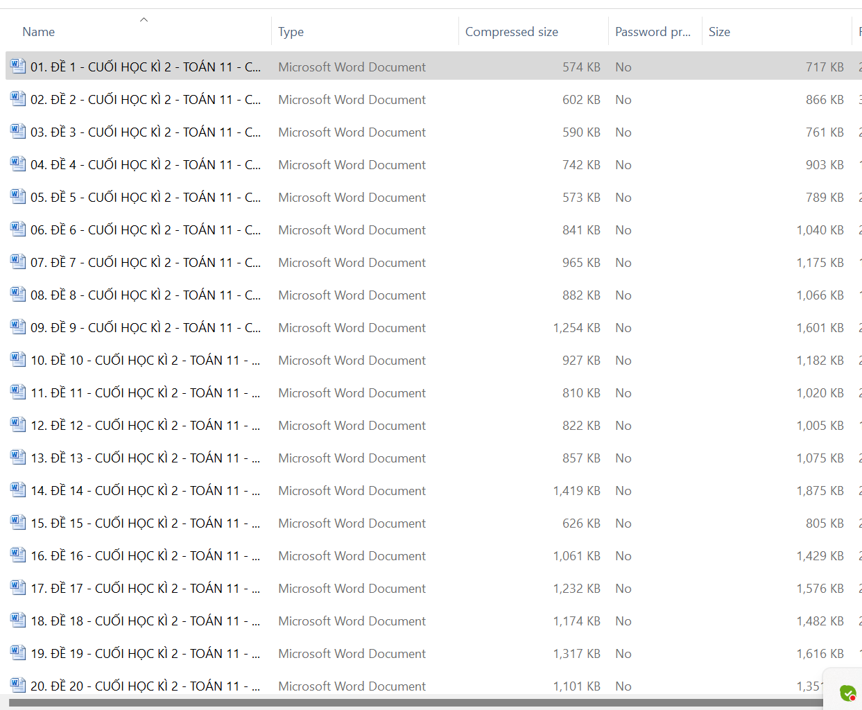Image resolution: width=862 pixels, height=710 pixels.
Task: Click the Compressed size column header
Action: point(511,32)
